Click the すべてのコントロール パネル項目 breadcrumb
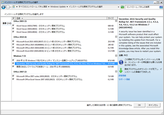164x115 pixels. click(33, 7)
